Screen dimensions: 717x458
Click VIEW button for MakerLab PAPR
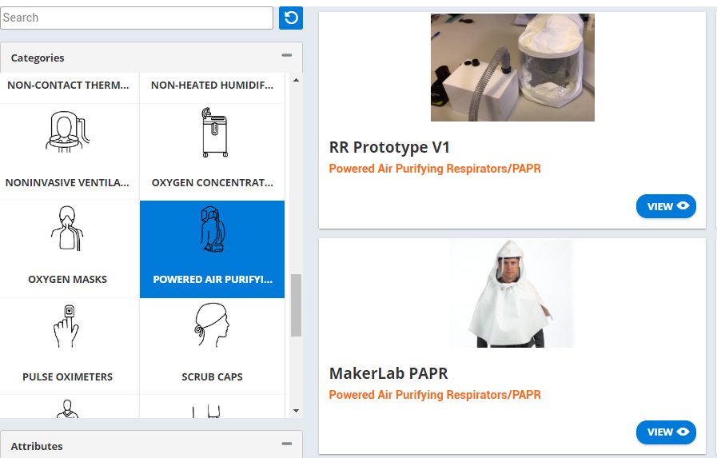[666, 432]
